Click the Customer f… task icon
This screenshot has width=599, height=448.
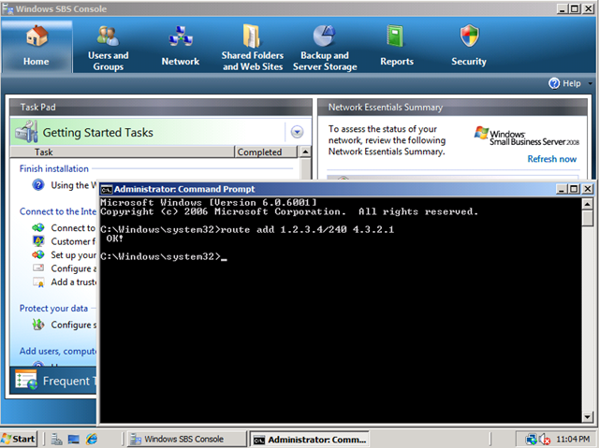pyautogui.click(x=38, y=241)
